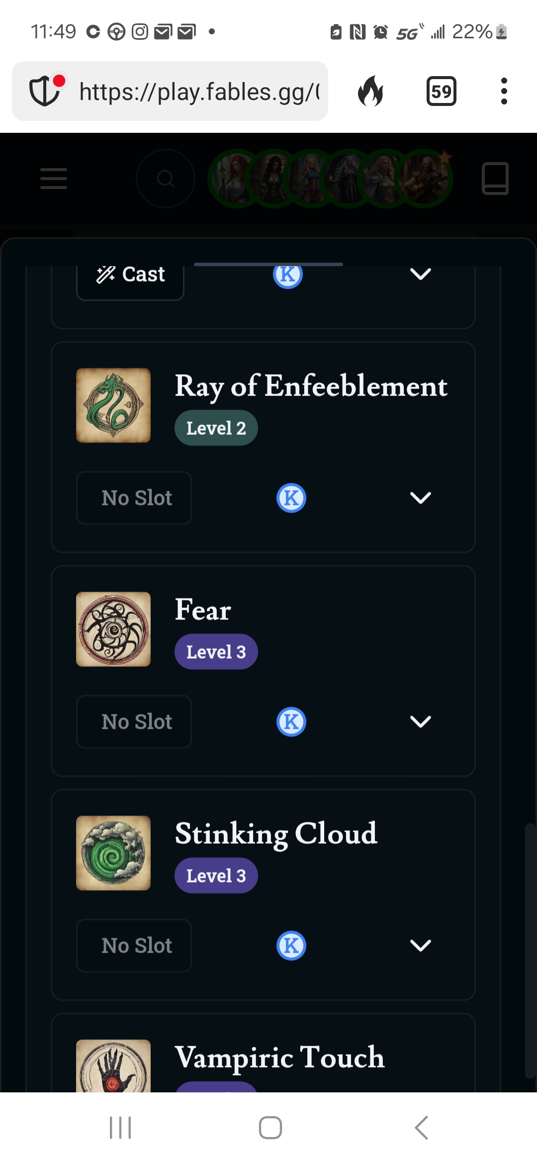Open browser three-dot overflow menu

(504, 91)
